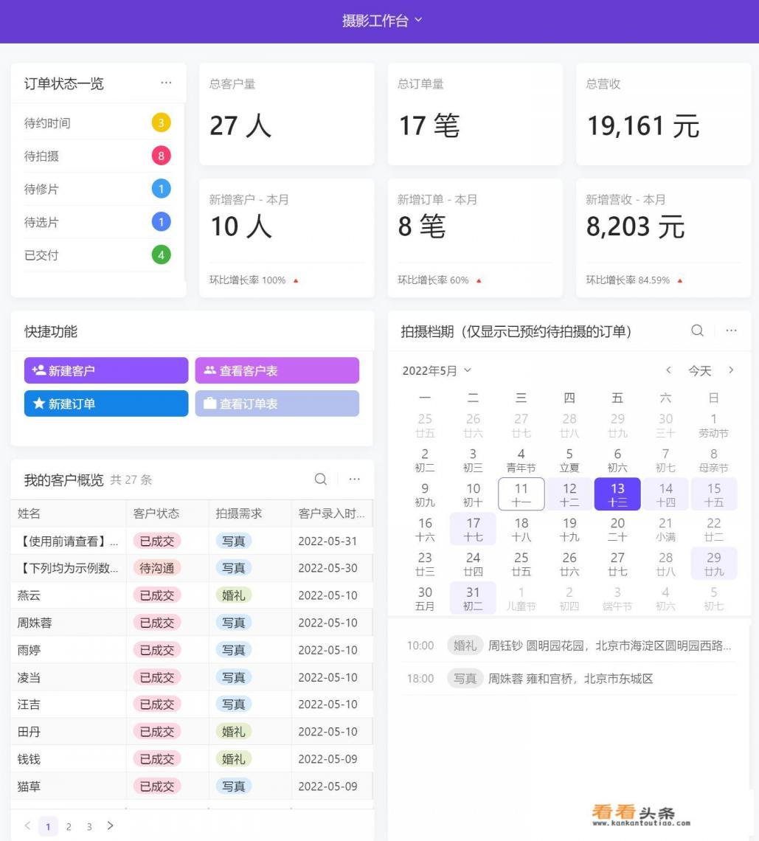Go to next month with right arrow icon

point(731,370)
